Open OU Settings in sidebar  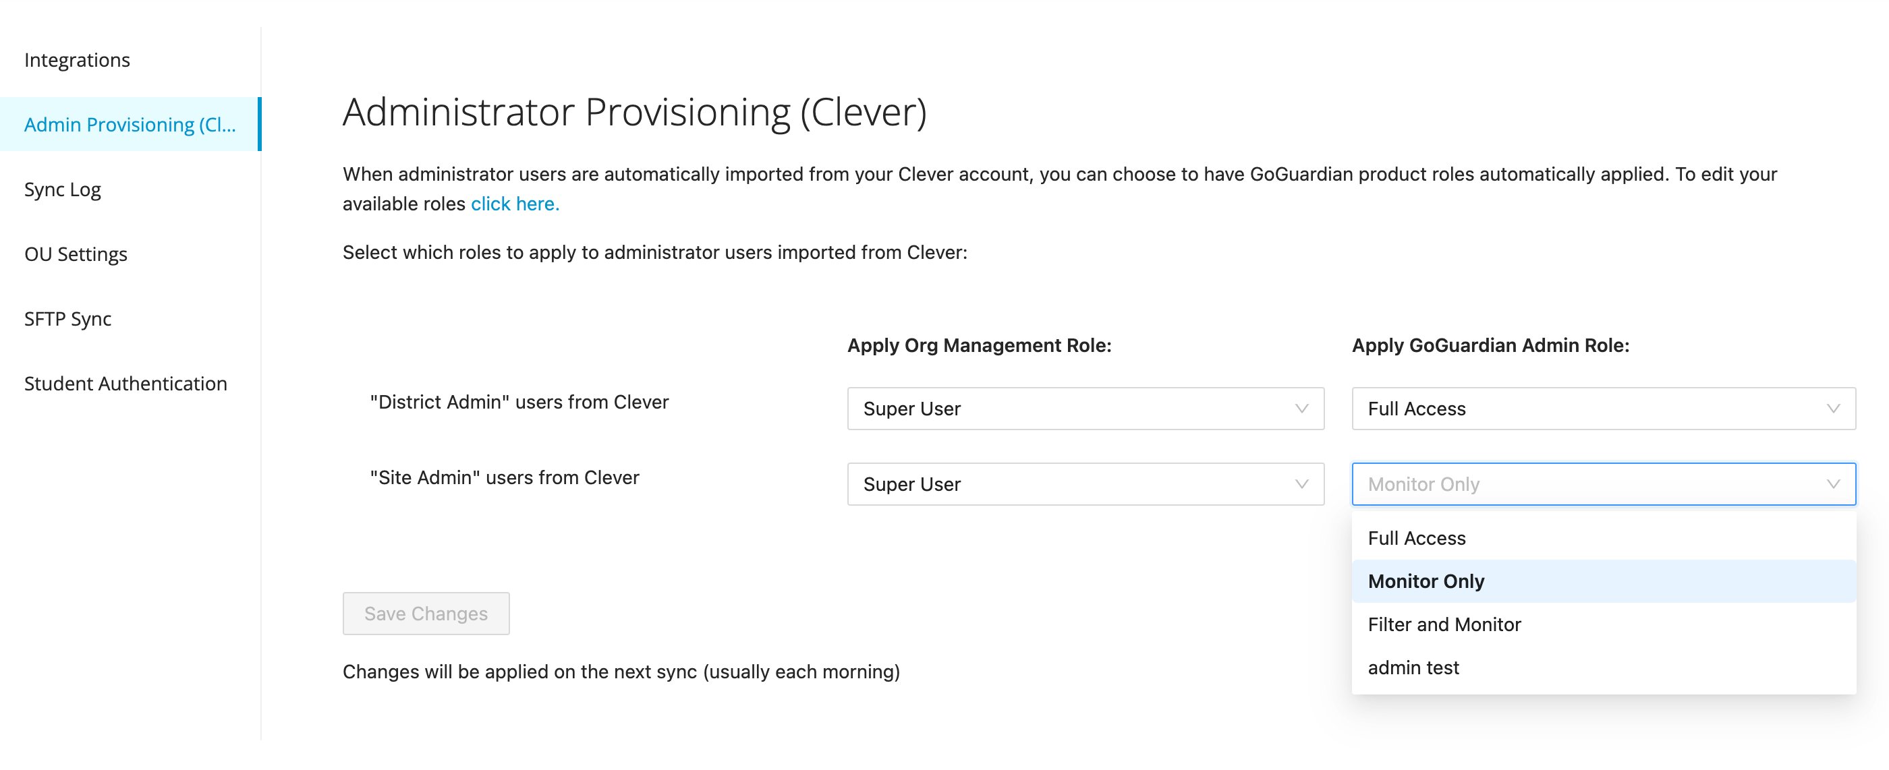coord(76,254)
